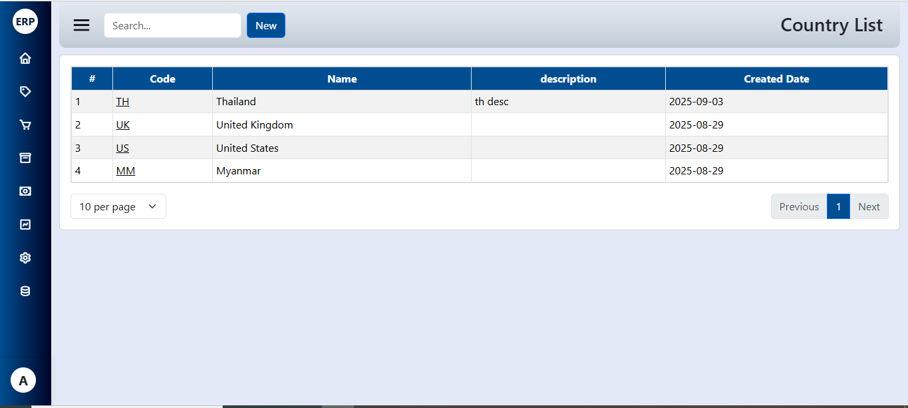The height and width of the screenshot is (408, 908).
Task: Open the archive box icon in sidebar
Action: tap(25, 158)
